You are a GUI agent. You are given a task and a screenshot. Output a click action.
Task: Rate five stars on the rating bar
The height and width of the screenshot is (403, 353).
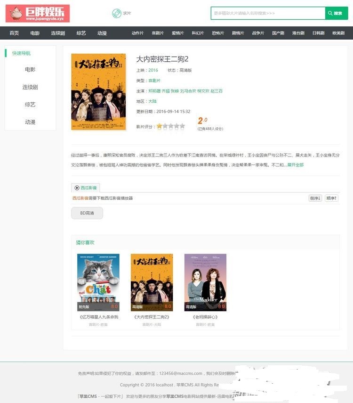tap(182, 126)
